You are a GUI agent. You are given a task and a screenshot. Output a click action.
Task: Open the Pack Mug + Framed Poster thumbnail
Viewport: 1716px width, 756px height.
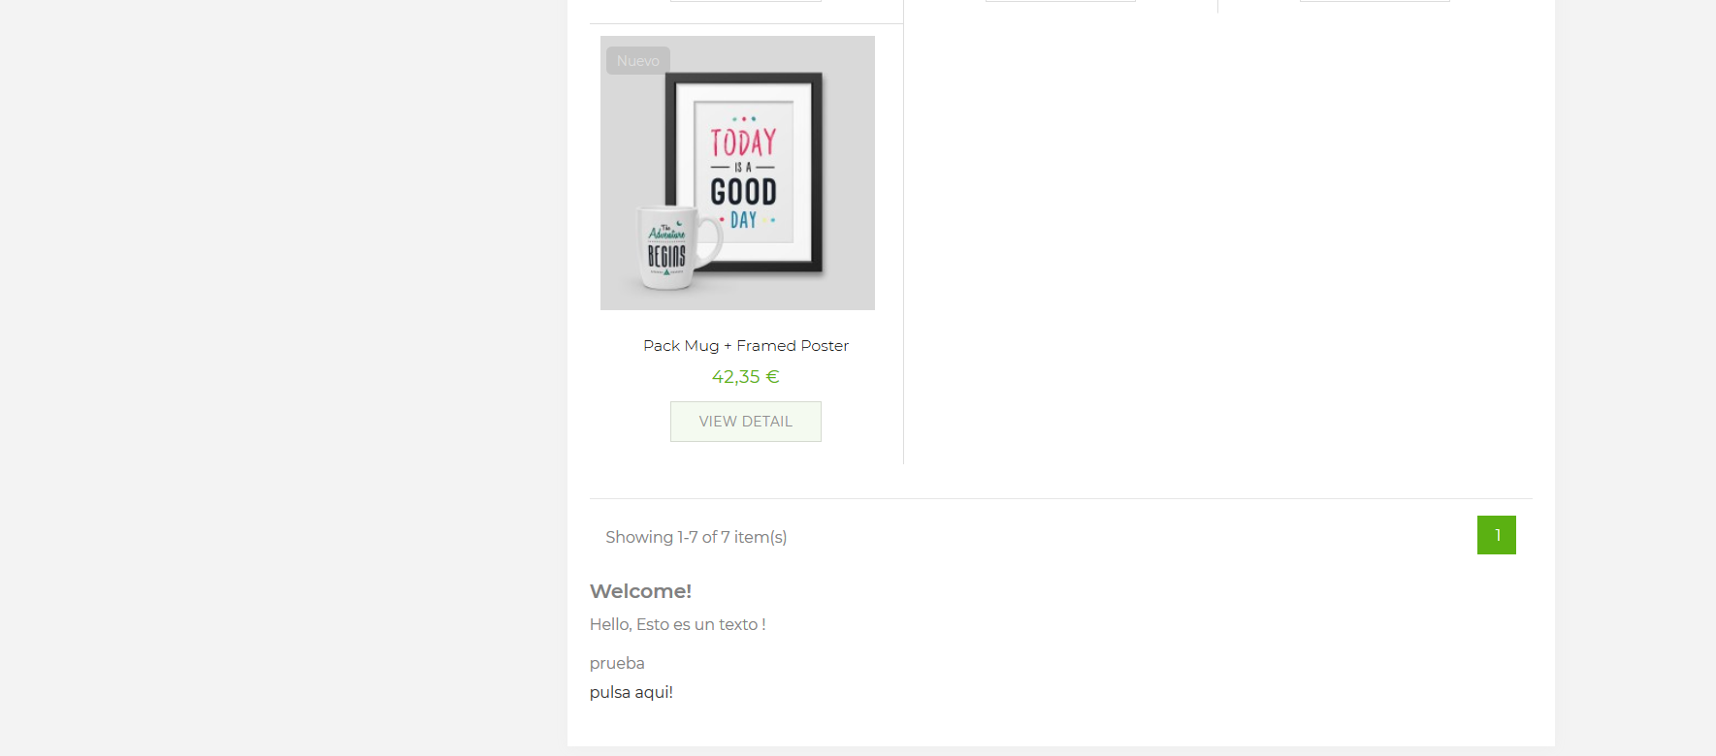tap(737, 173)
